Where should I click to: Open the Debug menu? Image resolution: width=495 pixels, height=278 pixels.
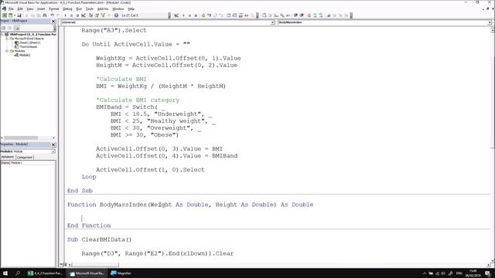pos(67,8)
